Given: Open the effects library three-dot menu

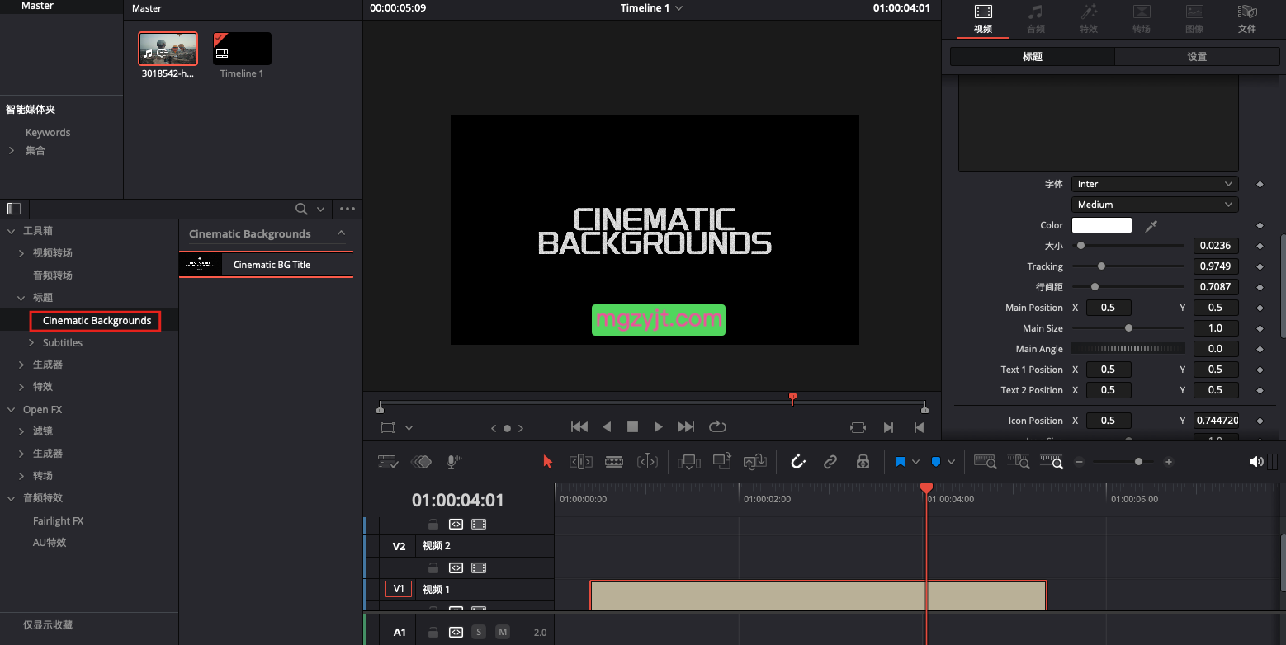Looking at the screenshot, I should click(348, 210).
